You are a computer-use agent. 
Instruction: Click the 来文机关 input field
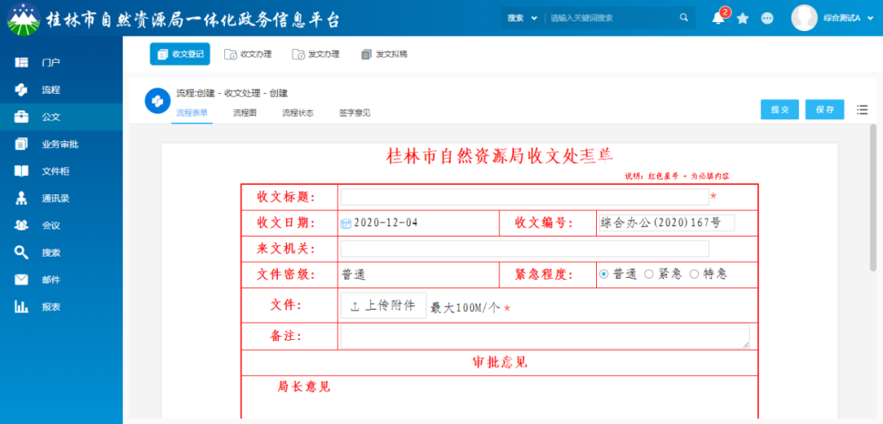coord(524,248)
